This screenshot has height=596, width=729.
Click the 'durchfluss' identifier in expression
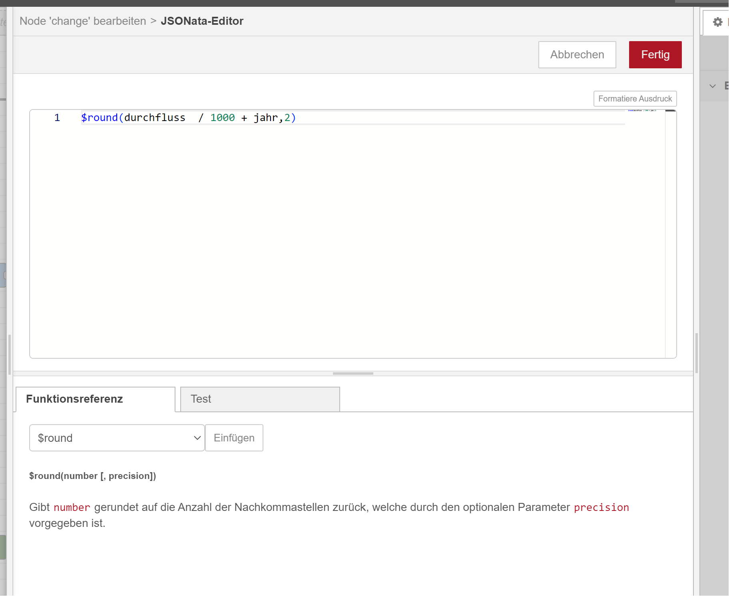click(155, 118)
